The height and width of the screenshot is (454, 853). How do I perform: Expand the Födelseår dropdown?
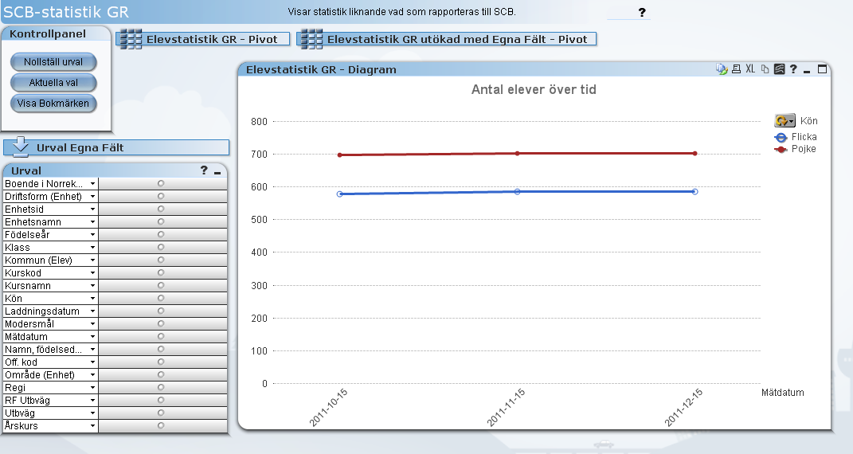92,235
